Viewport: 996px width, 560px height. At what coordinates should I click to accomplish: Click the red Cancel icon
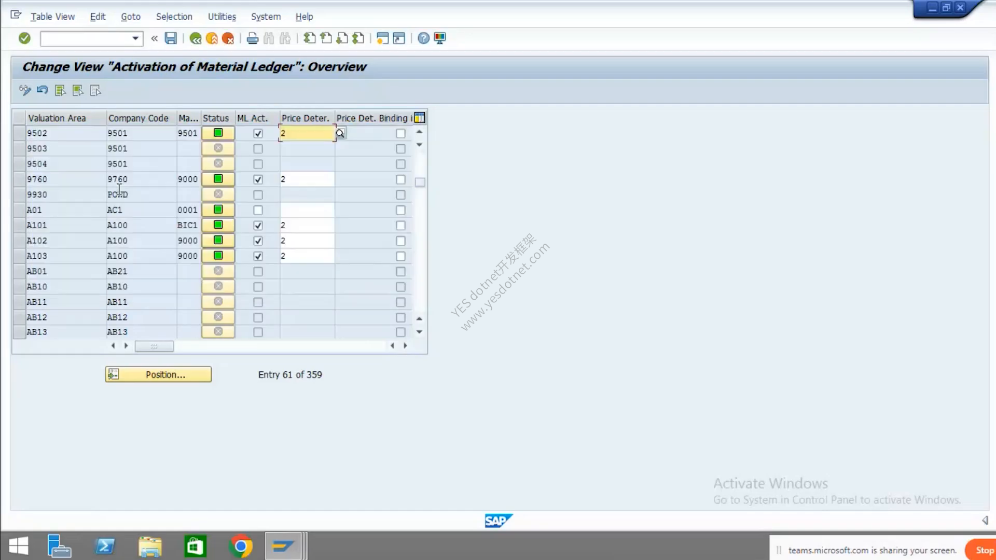228,38
